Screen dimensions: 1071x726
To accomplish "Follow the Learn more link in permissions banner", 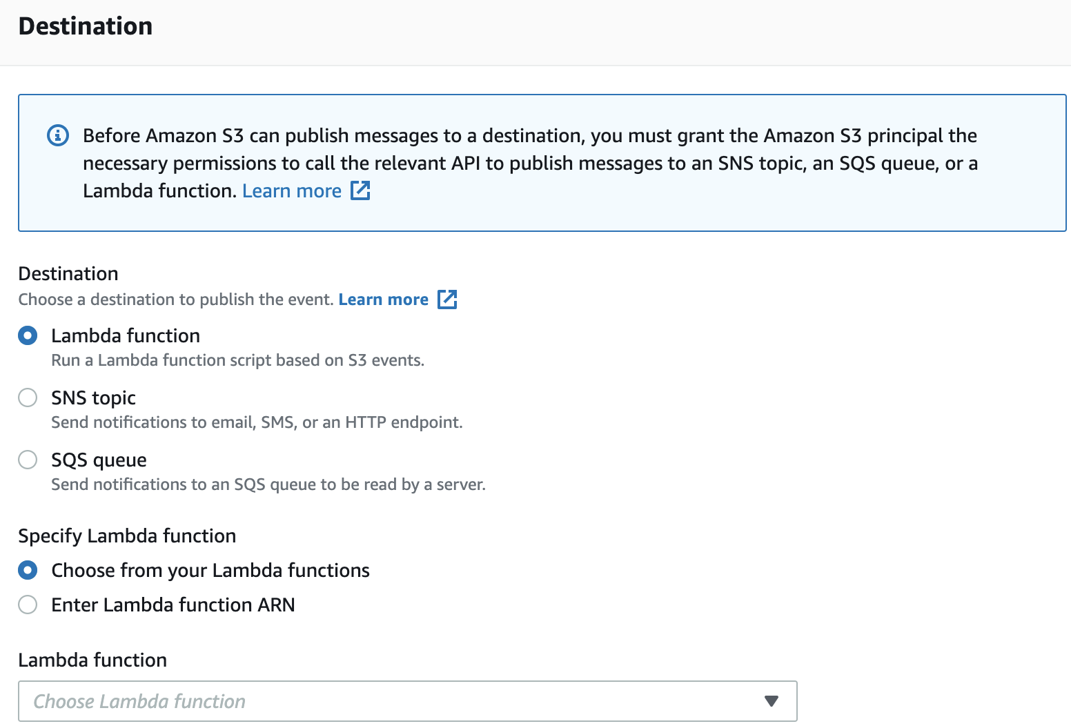I will tap(292, 191).
